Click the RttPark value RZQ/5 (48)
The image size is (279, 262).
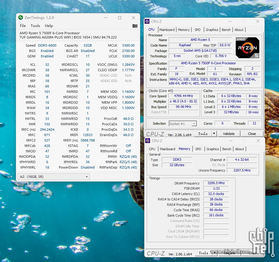click(128, 162)
